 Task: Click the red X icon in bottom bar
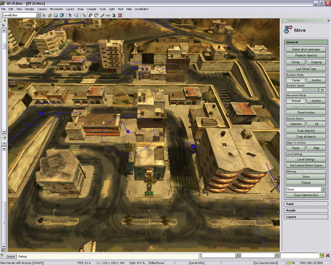tap(328, 255)
